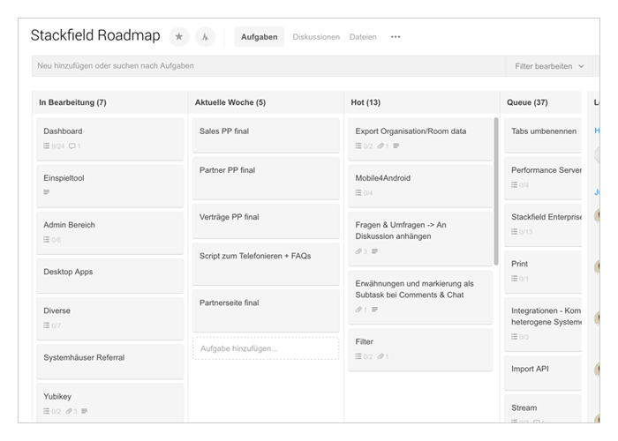
Task: Click the checklist icon on Admin Bereich card
Action: tap(47, 239)
